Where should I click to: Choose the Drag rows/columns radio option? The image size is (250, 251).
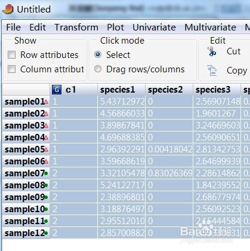98,69
